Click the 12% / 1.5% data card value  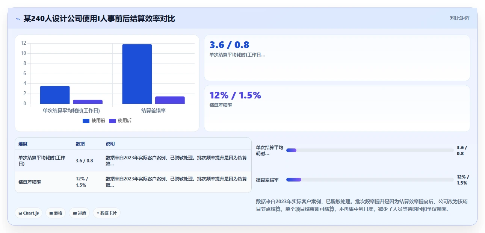(235, 95)
